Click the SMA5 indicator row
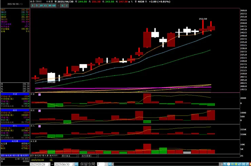251x166 pixels. 15,10
